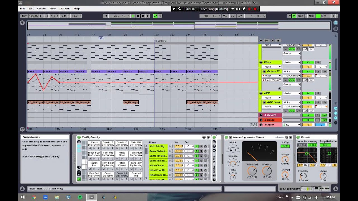Click the first Pluck 1 clip header

click(x=35, y=71)
